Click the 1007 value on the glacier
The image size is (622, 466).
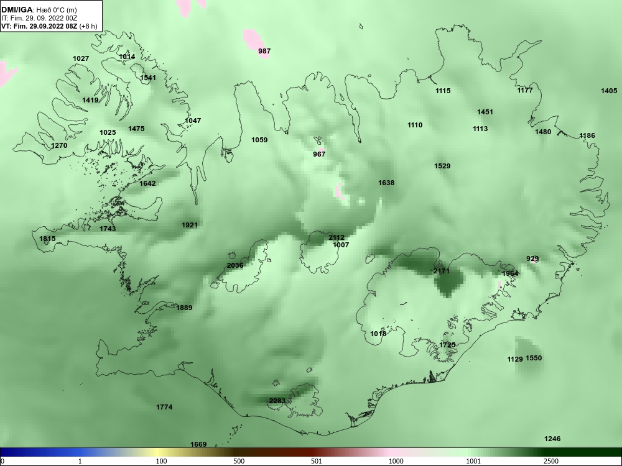point(341,245)
